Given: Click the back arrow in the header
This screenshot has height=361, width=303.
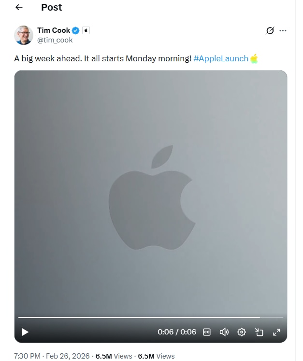Looking at the screenshot, I should (19, 7).
